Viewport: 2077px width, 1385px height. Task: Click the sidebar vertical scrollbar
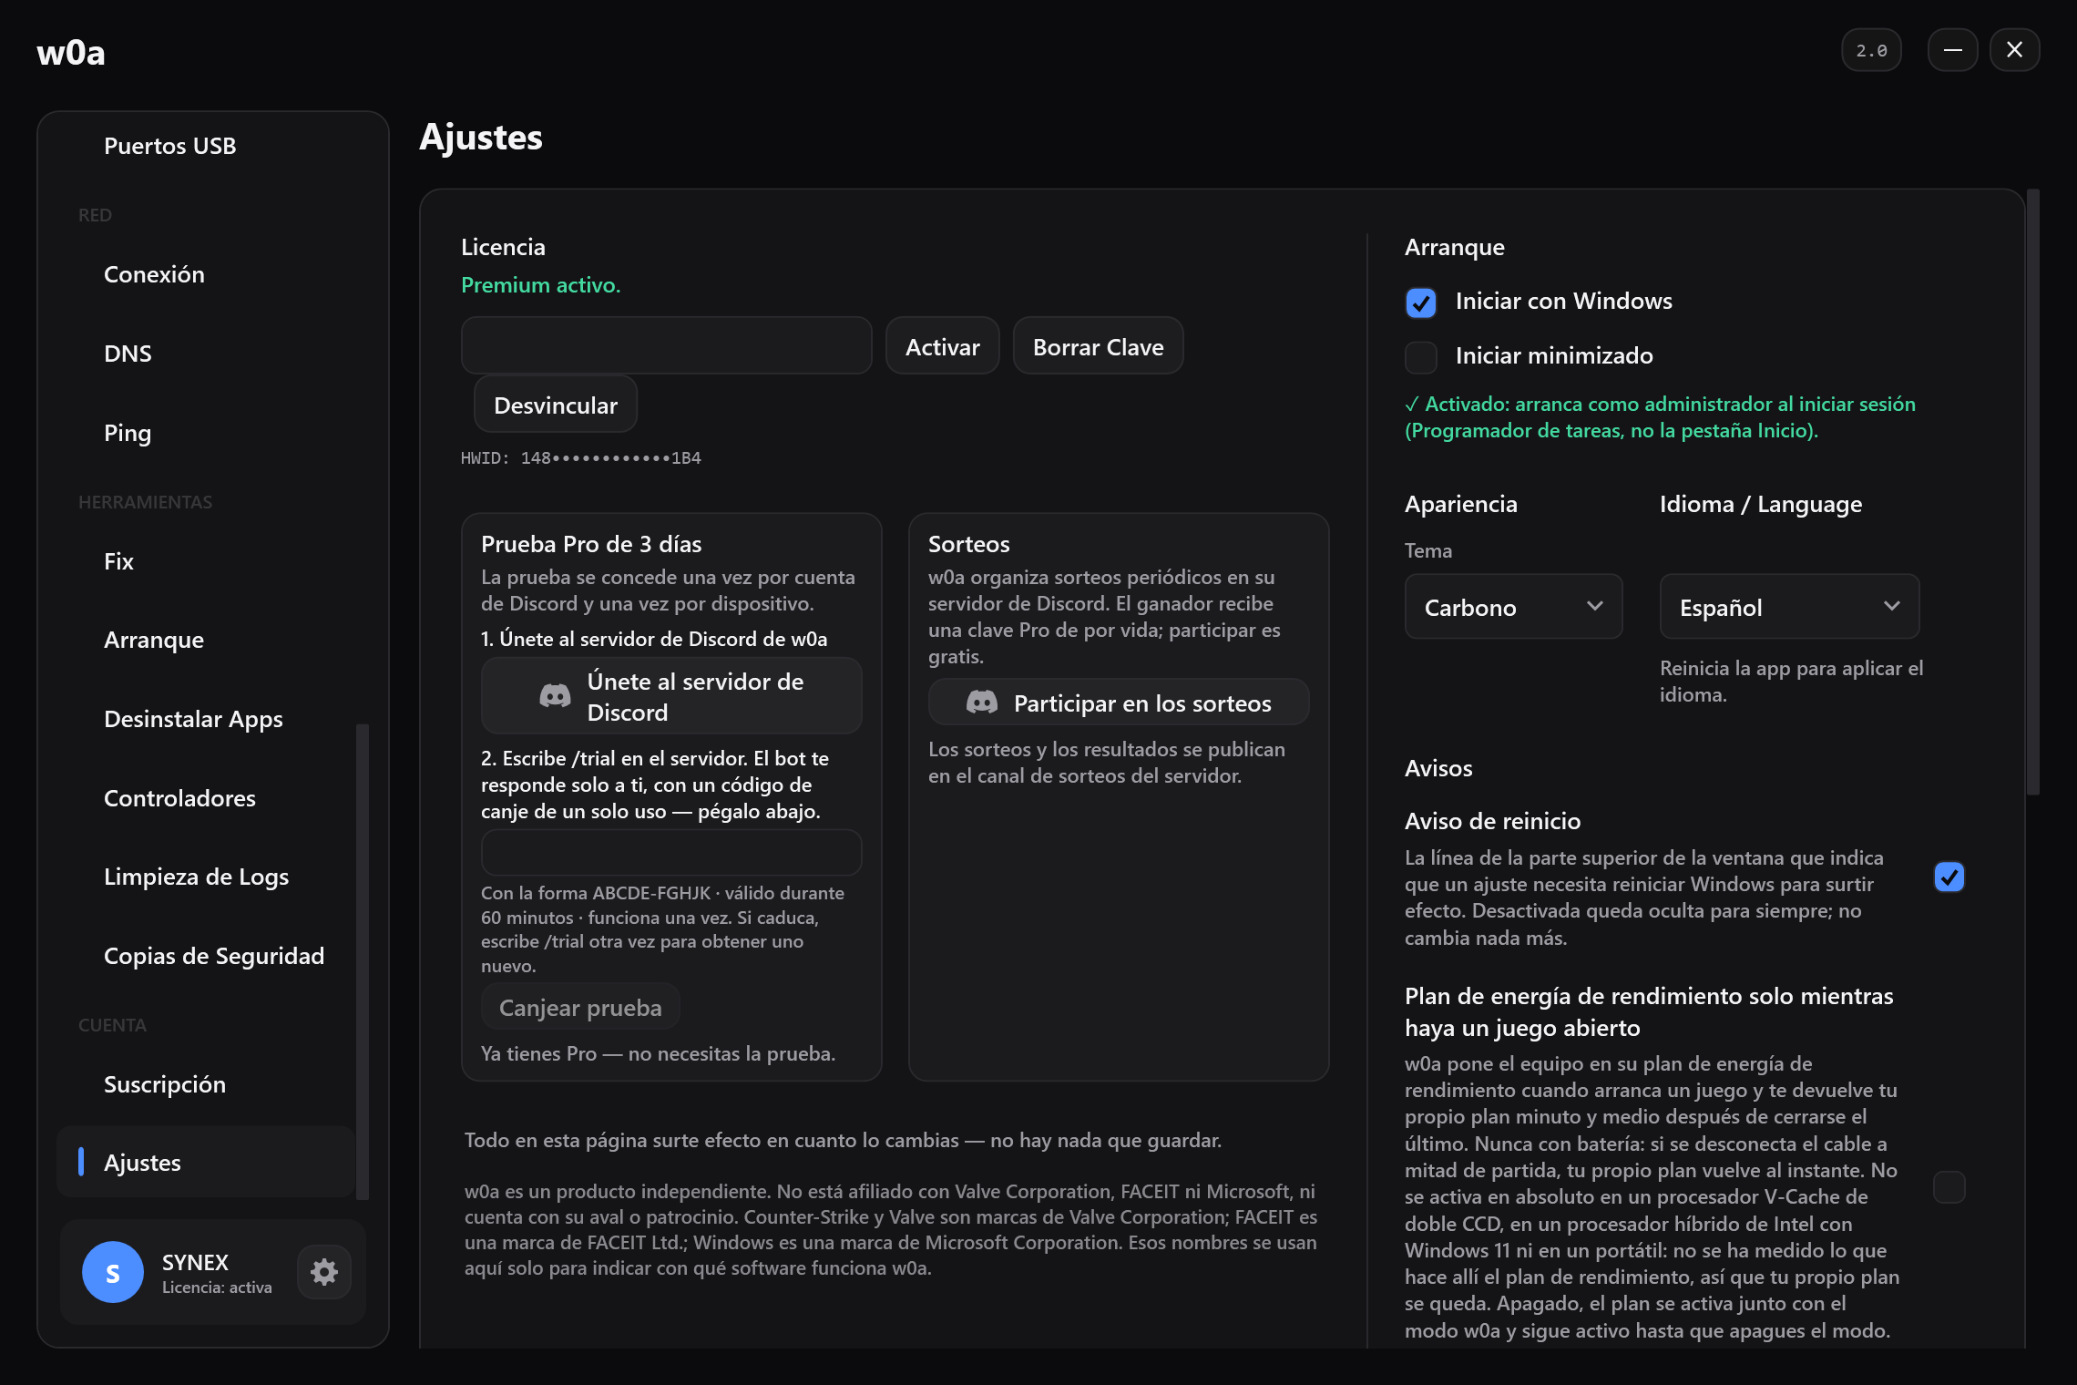[362, 961]
